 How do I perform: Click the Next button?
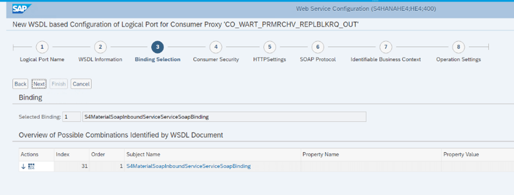coord(39,84)
